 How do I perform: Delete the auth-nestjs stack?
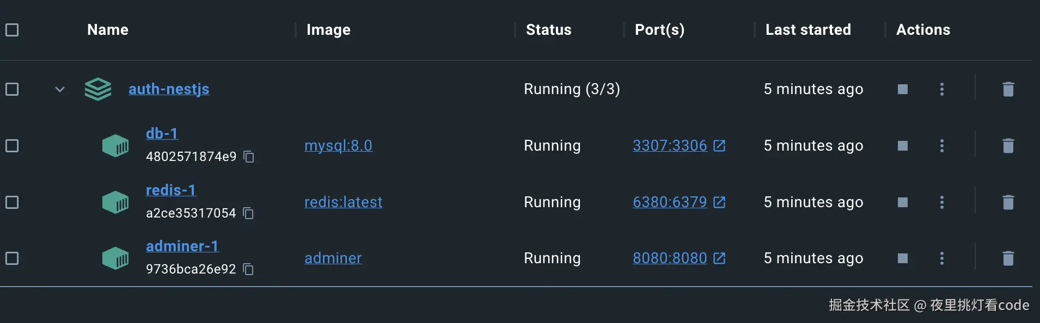tap(1008, 89)
